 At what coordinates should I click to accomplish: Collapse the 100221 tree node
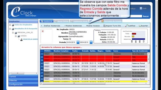point(16,36)
